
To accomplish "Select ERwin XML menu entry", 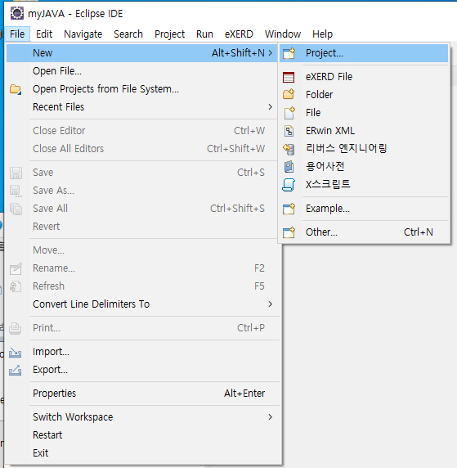I will (x=364, y=130).
